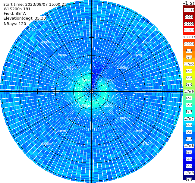Click the lower-left 1.00km range ring label

click(x=85, y=106)
